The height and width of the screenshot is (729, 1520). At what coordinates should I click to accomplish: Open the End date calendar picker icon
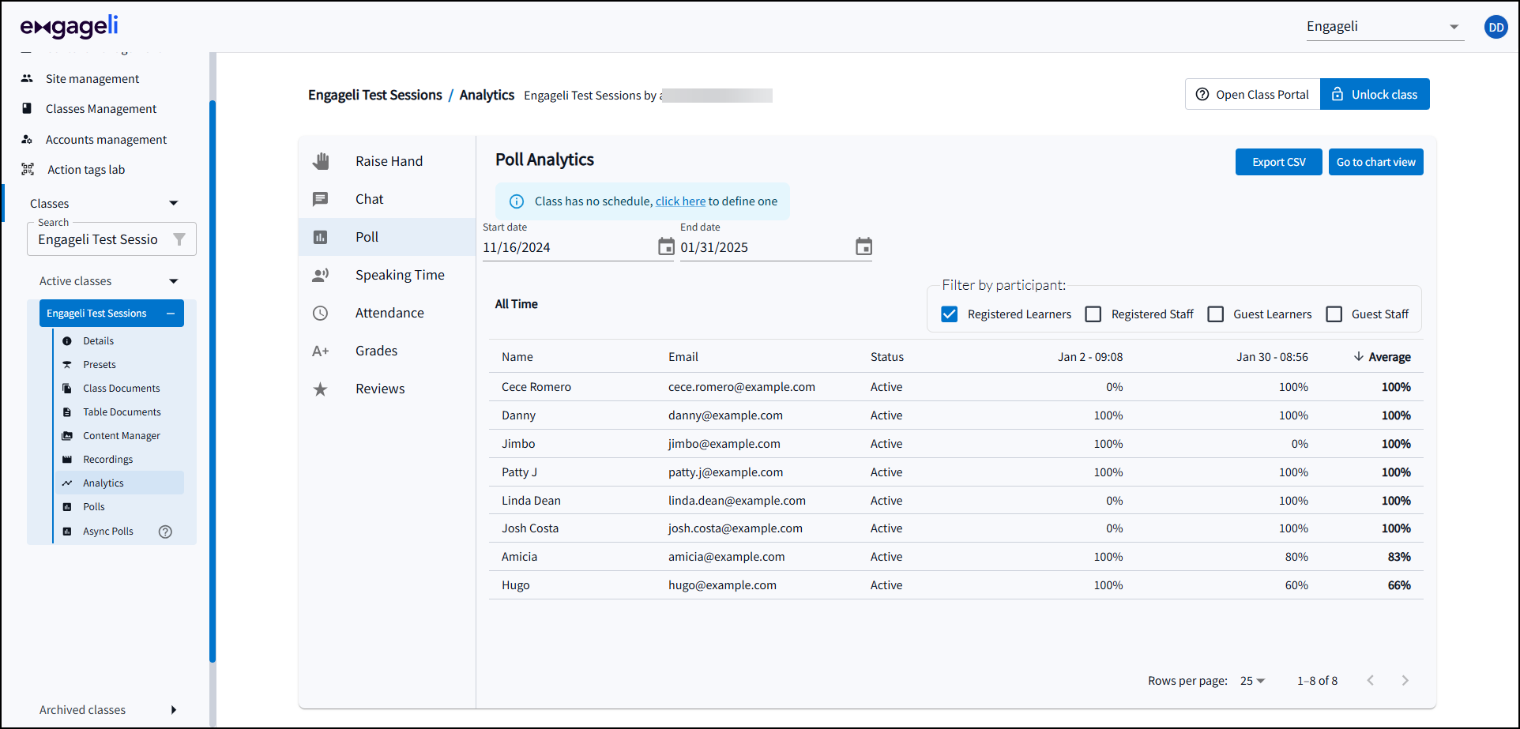point(863,246)
